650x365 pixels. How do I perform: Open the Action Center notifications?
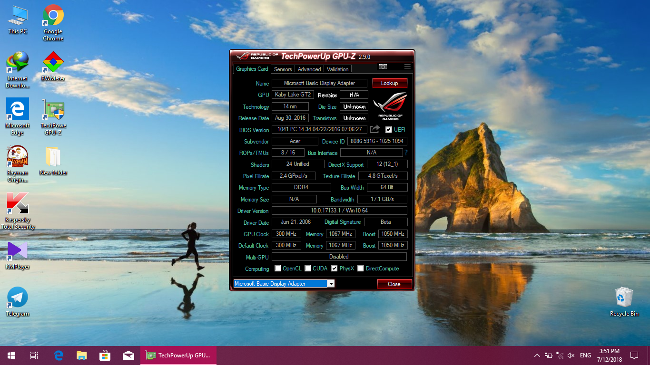(634, 355)
